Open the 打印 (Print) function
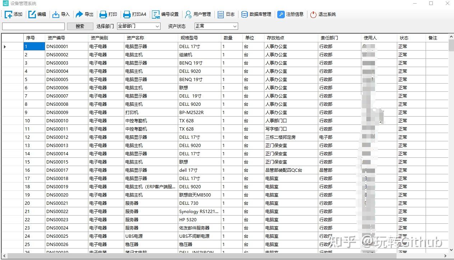The image size is (454, 260). click(x=108, y=14)
